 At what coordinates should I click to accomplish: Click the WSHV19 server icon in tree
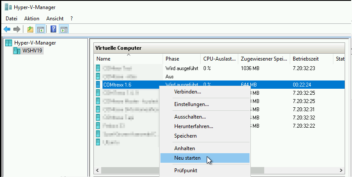[17, 51]
